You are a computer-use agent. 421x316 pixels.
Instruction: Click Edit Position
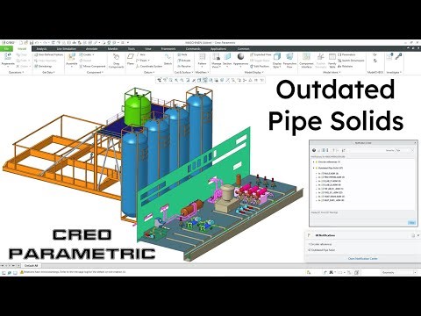260,66
